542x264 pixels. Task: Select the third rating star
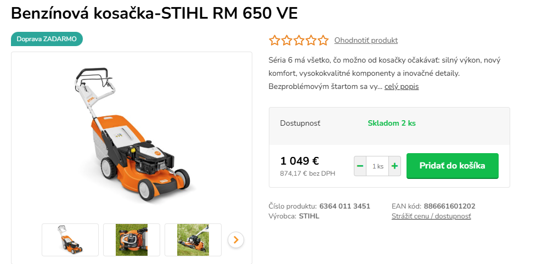pos(298,41)
